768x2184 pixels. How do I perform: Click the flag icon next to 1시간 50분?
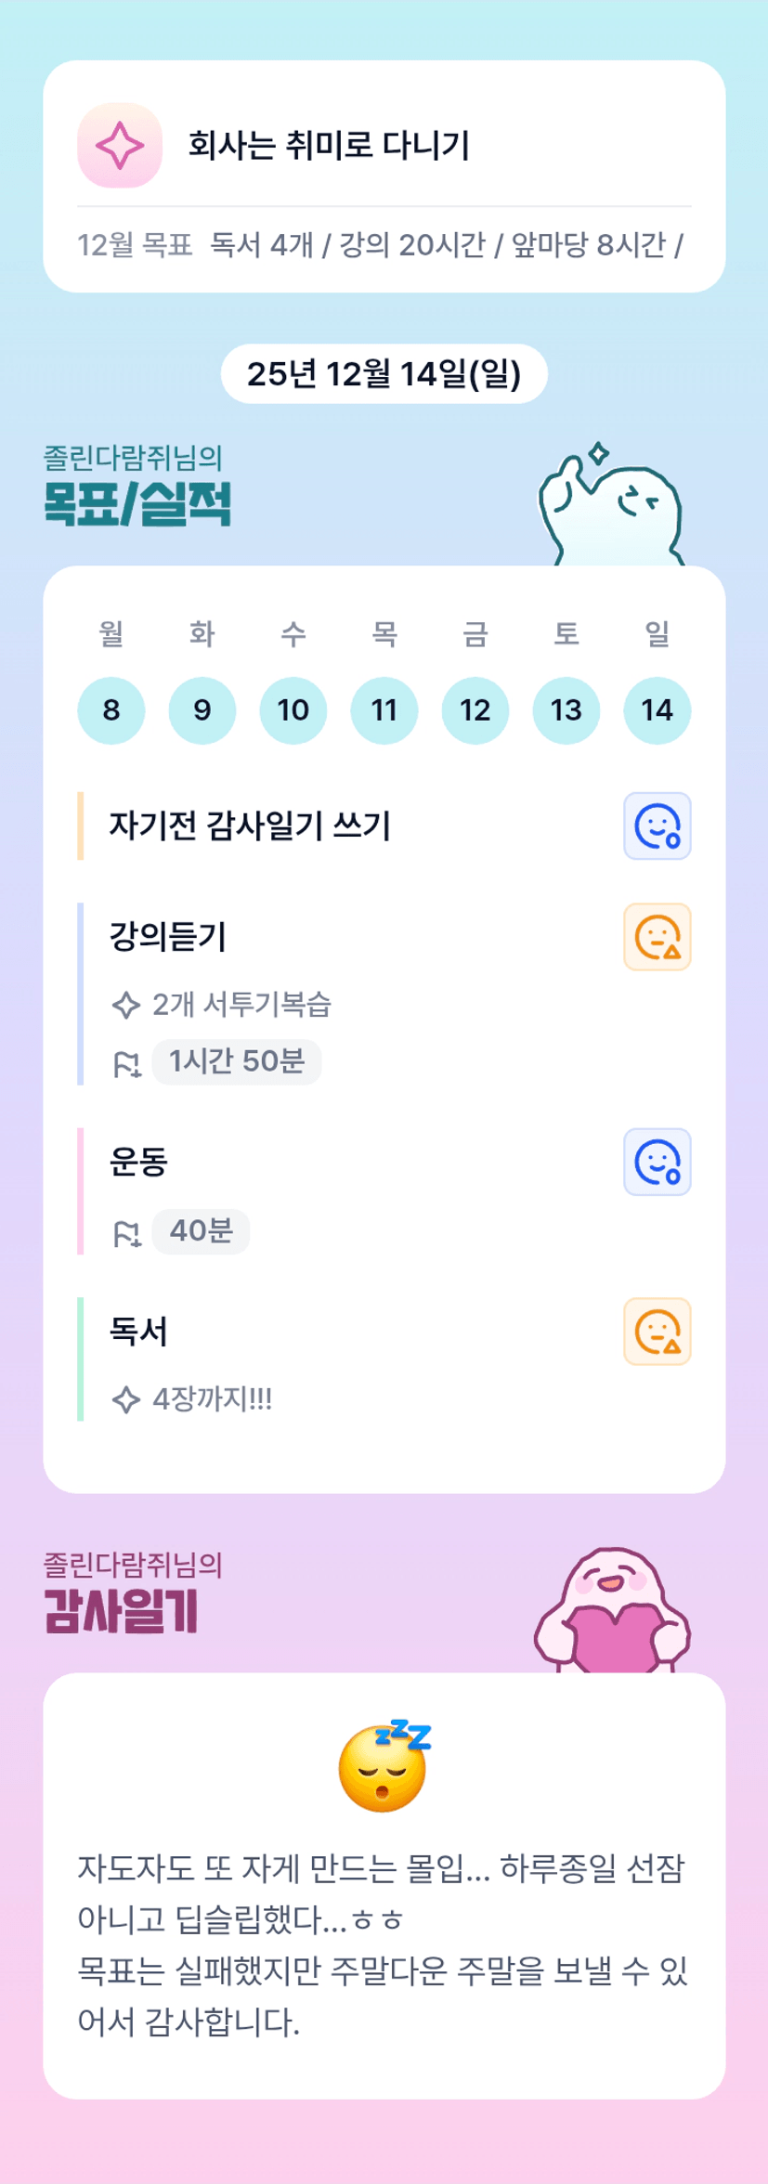(x=126, y=1063)
